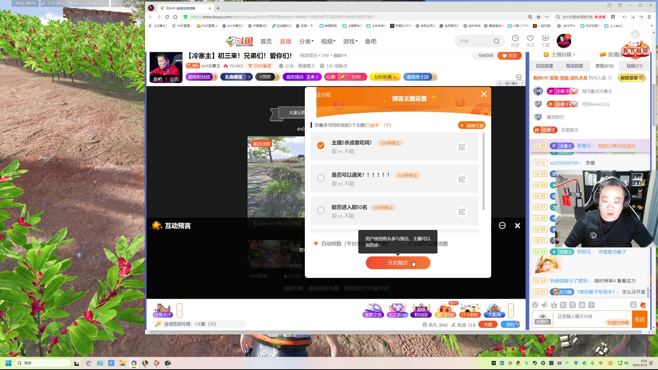Open the 龙门好运 icon
The image size is (658, 370).
(445, 310)
